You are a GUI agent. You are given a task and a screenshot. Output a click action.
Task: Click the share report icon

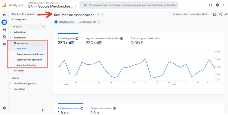pyautogui.click(x=220, y=14)
